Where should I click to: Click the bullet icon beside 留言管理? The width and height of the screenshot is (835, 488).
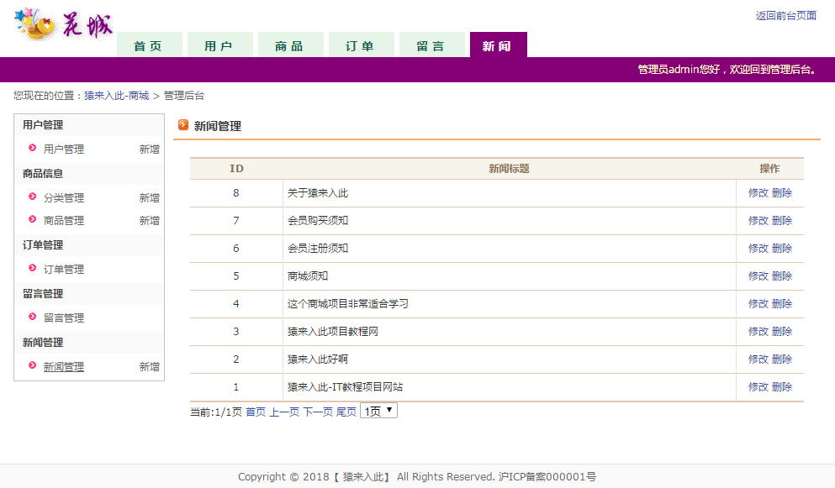coord(33,317)
